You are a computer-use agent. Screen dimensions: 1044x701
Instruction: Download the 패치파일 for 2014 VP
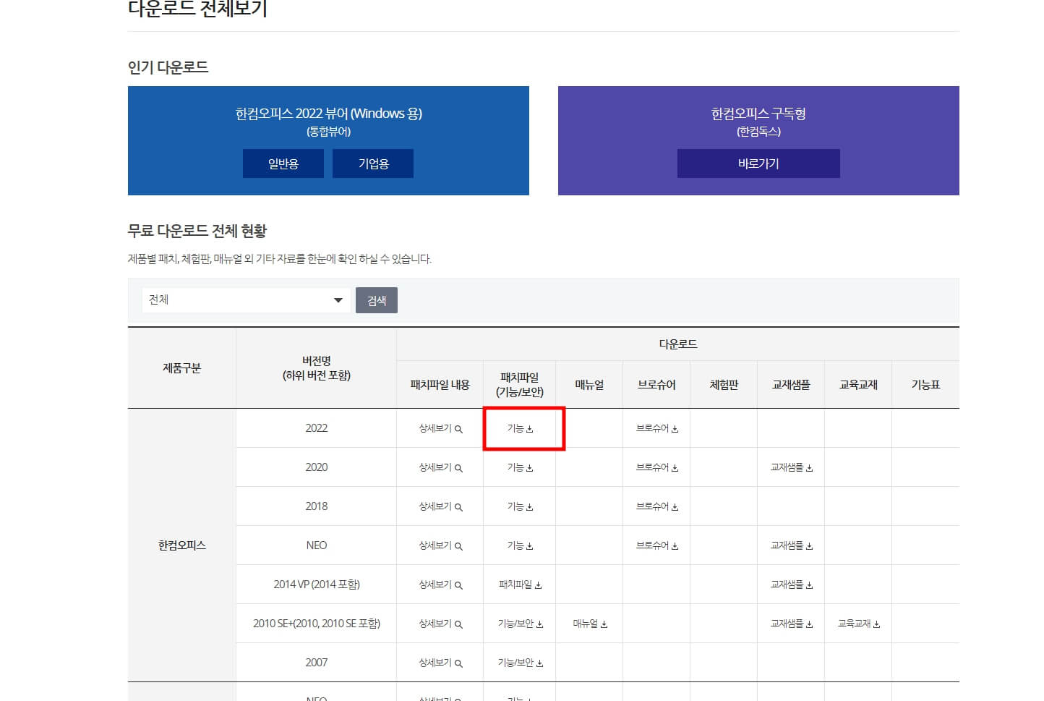coord(520,585)
